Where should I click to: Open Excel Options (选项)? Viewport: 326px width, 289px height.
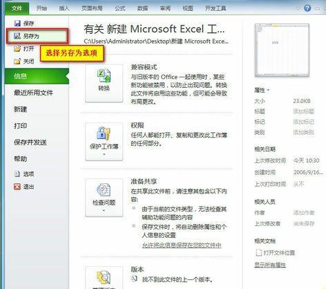click(x=24, y=174)
